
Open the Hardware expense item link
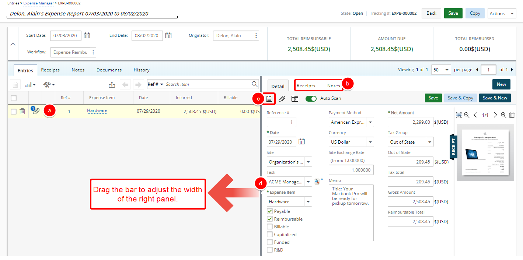(97, 110)
